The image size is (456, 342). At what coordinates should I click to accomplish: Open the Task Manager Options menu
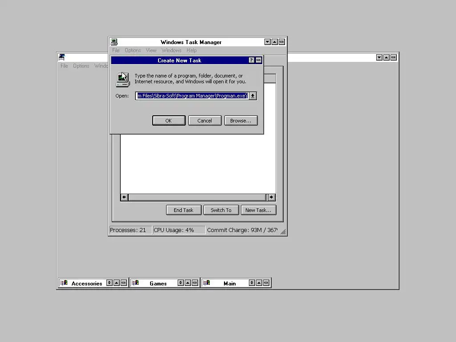point(133,50)
